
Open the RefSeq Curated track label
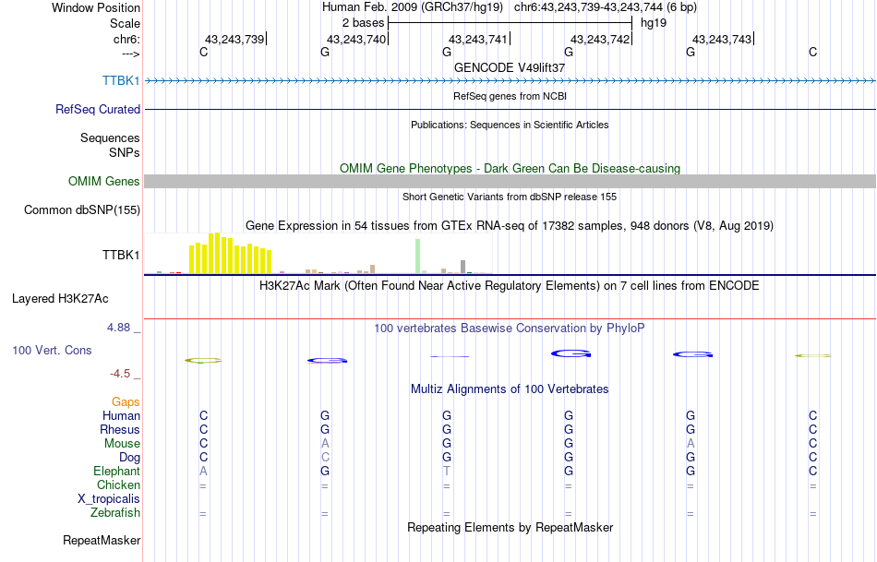[97, 109]
